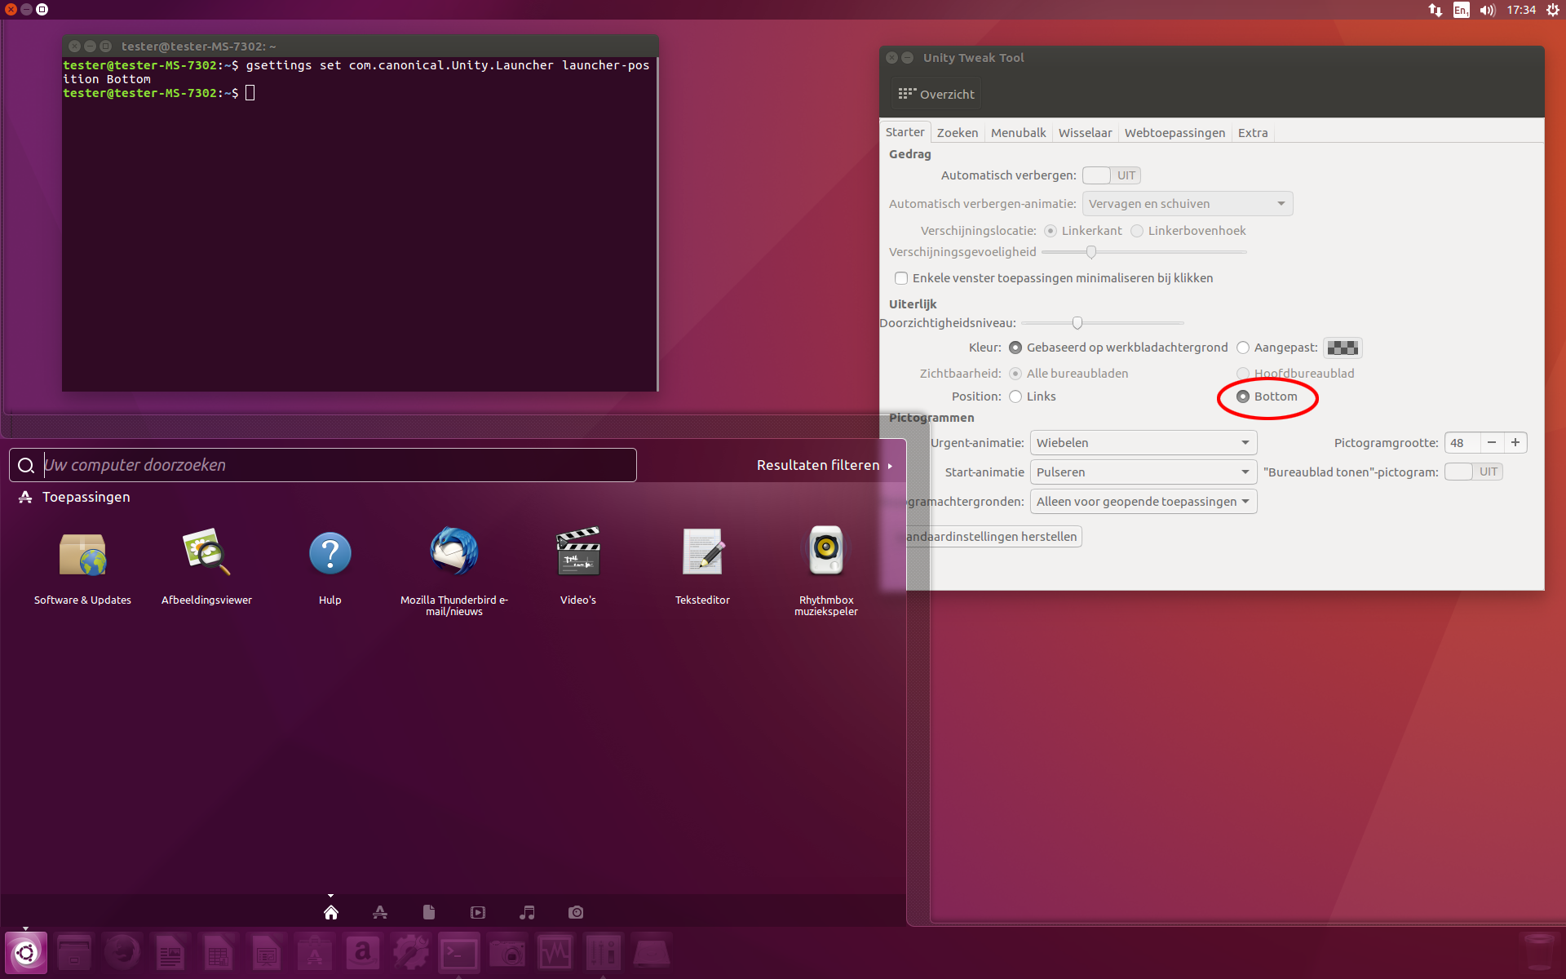
Task: Switch to the Zoeken tab
Action: pyautogui.click(x=957, y=133)
